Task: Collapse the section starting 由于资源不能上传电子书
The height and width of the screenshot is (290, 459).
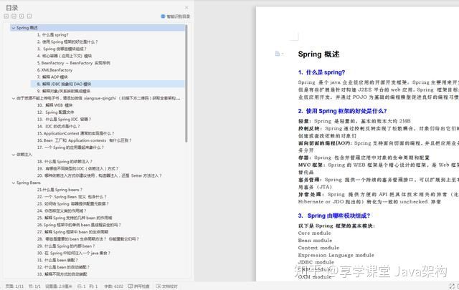Action: click(x=13, y=98)
